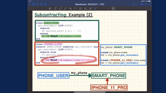This screenshot has width=166, height=93.
Task: Tap the 'Subcontracting: Example (2)' slide heading
Action: coord(64,15)
